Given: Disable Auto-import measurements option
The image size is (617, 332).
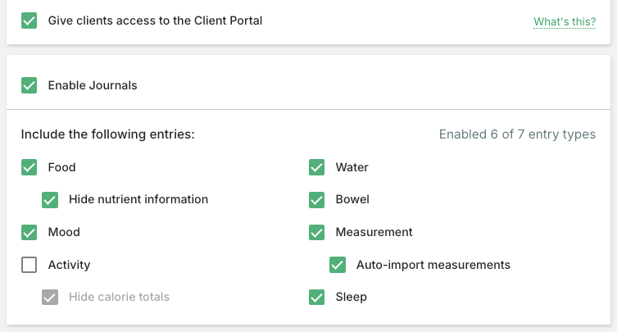Looking at the screenshot, I should pos(338,265).
